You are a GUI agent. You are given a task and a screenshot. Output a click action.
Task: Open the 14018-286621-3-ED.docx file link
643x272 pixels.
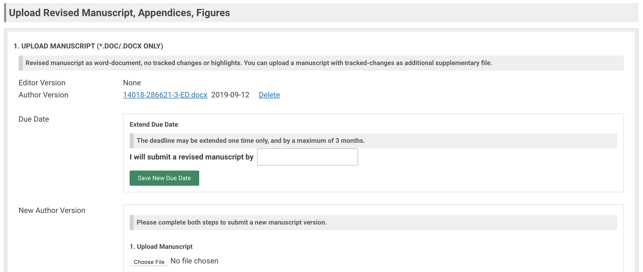point(165,95)
